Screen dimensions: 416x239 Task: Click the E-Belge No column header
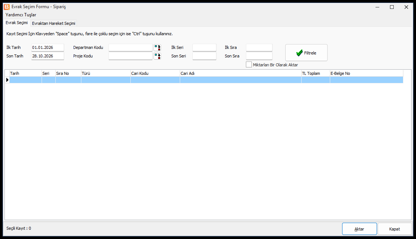[367, 73]
